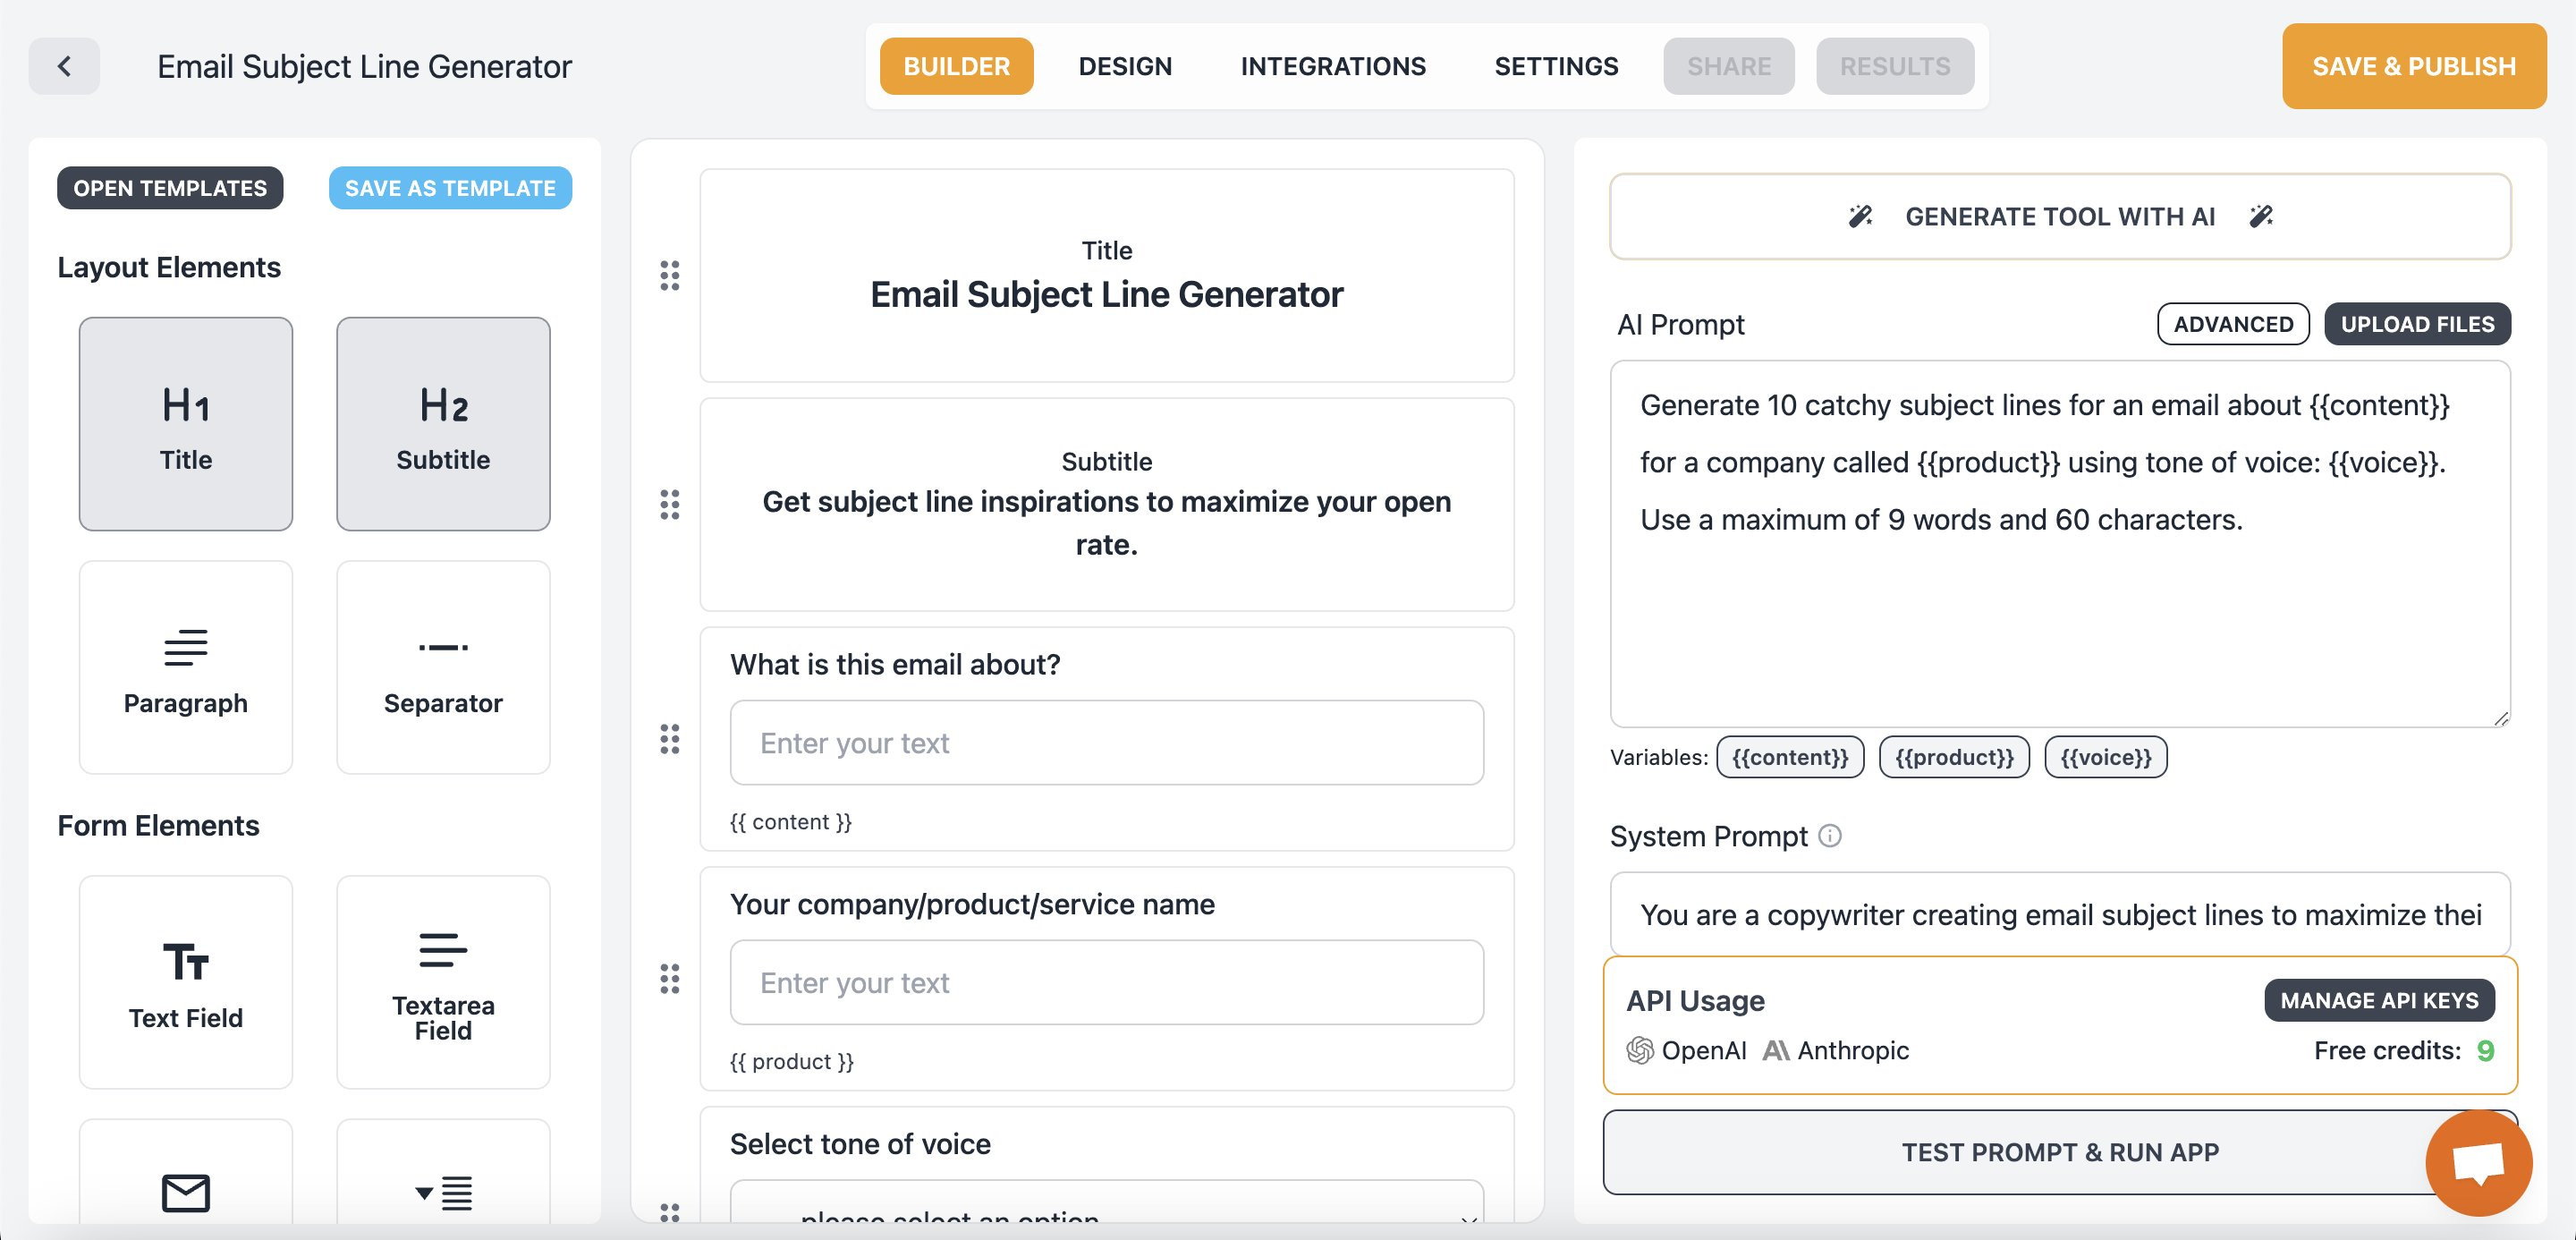The height and width of the screenshot is (1240, 2576).
Task: Open Advanced prompt options
Action: [x=2233, y=324]
